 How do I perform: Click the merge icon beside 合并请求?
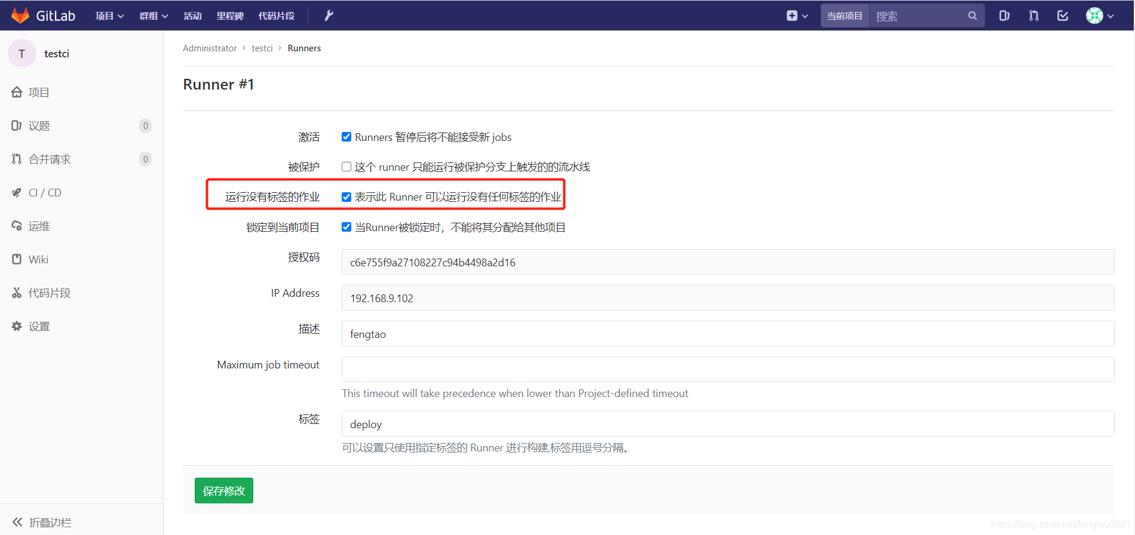click(x=17, y=159)
